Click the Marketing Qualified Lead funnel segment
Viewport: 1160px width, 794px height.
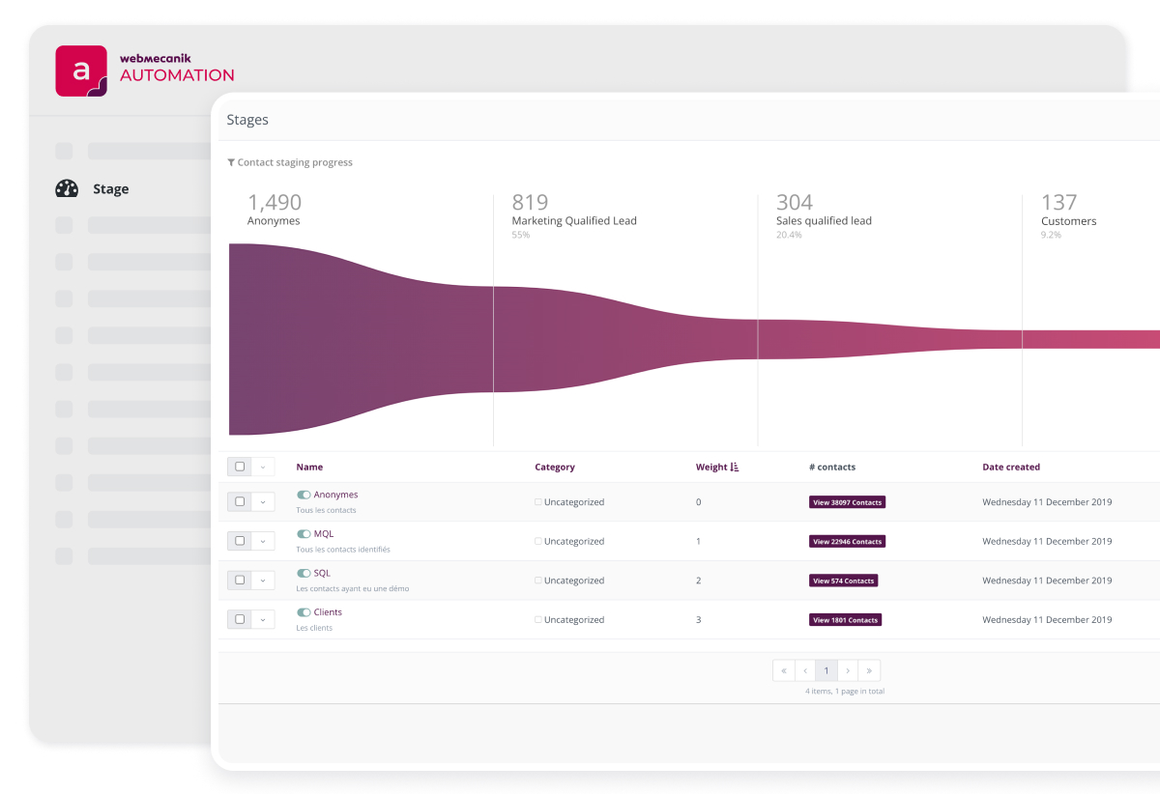coord(624,338)
